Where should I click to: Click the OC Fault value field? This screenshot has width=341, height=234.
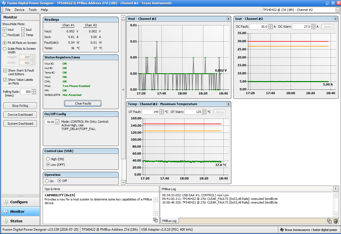coord(258,27)
